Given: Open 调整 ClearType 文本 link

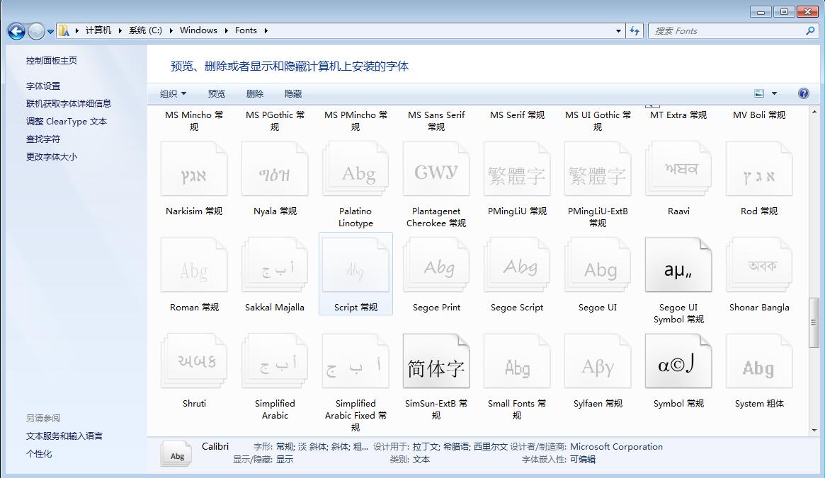Looking at the screenshot, I should (x=67, y=122).
